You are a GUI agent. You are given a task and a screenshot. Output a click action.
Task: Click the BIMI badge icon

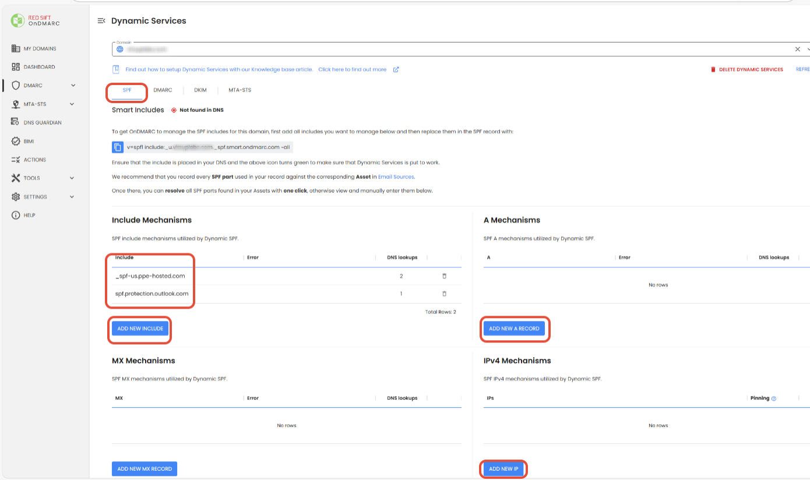(16, 141)
